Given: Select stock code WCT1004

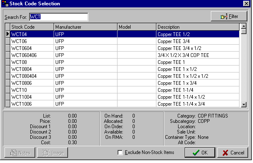Looking at the screenshot, I should [x=21, y=97].
